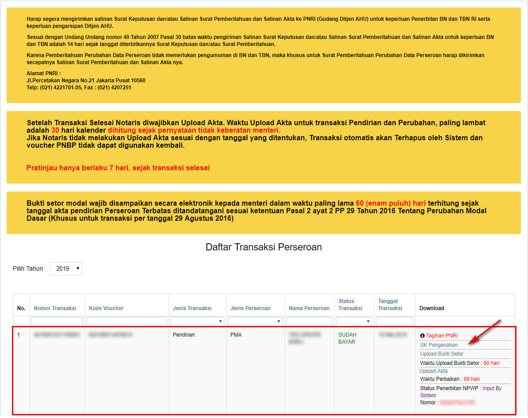
Task: Sort table by Jenis Perseroan header
Action: pos(250,308)
